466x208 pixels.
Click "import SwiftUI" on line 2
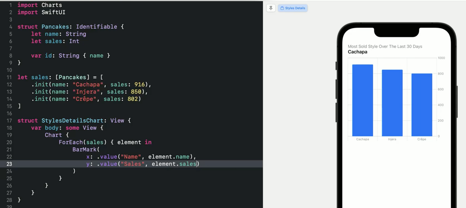pyautogui.click(x=42, y=12)
